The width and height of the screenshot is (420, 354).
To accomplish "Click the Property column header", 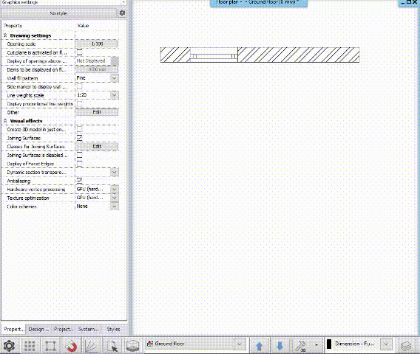I will [x=13, y=26].
